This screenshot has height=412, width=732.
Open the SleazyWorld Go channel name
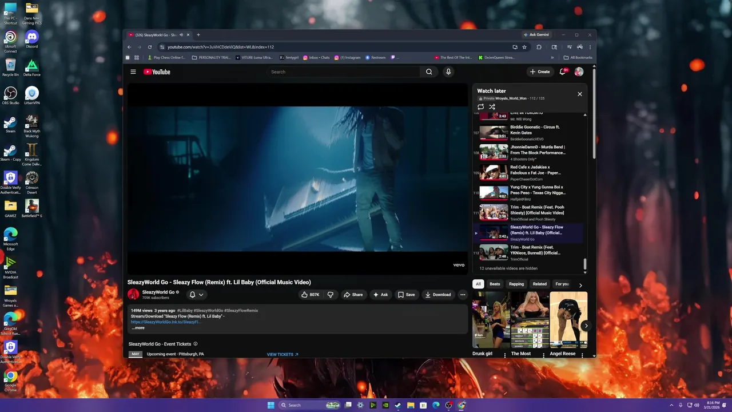[x=158, y=292]
